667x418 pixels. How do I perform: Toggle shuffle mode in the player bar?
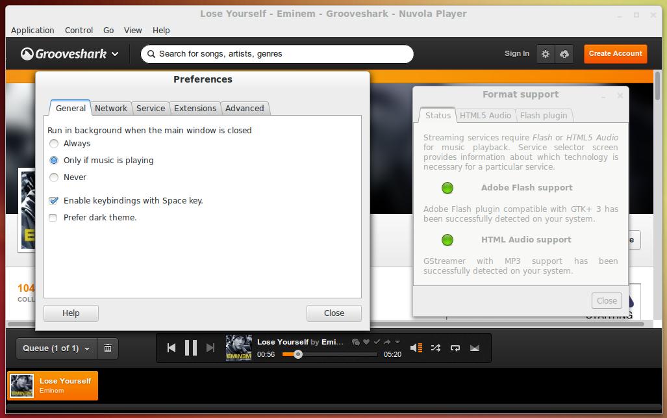[x=436, y=348]
